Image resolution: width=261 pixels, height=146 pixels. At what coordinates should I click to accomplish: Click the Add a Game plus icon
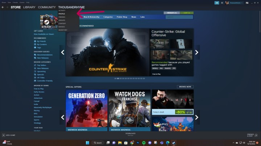point(4,135)
